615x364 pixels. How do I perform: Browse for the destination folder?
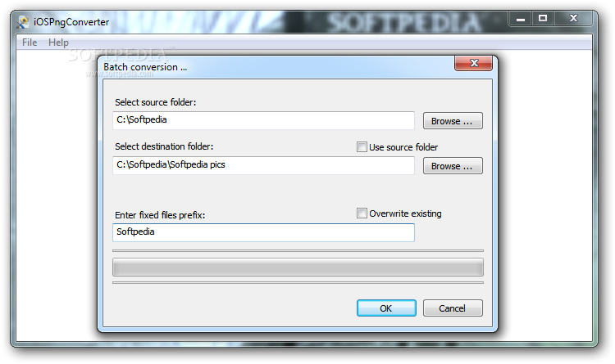[453, 166]
